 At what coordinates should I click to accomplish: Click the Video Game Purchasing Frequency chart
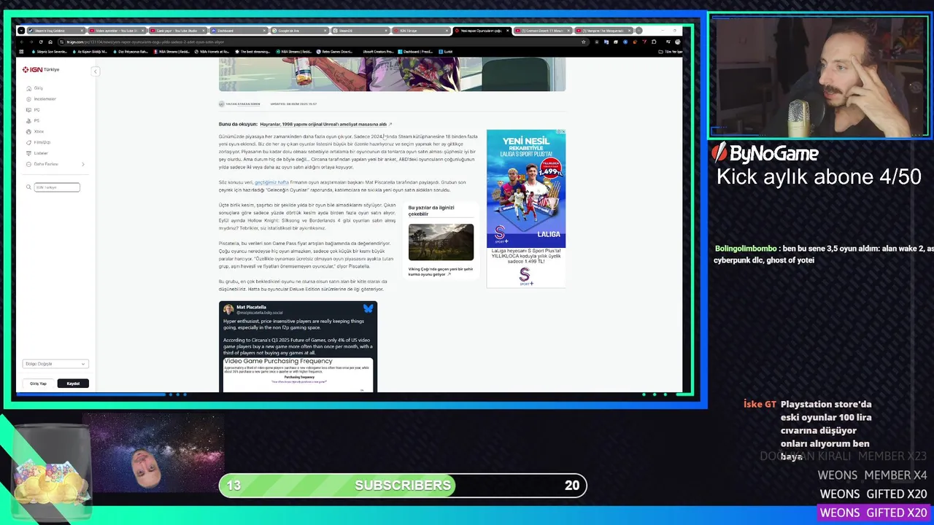(x=298, y=374)
